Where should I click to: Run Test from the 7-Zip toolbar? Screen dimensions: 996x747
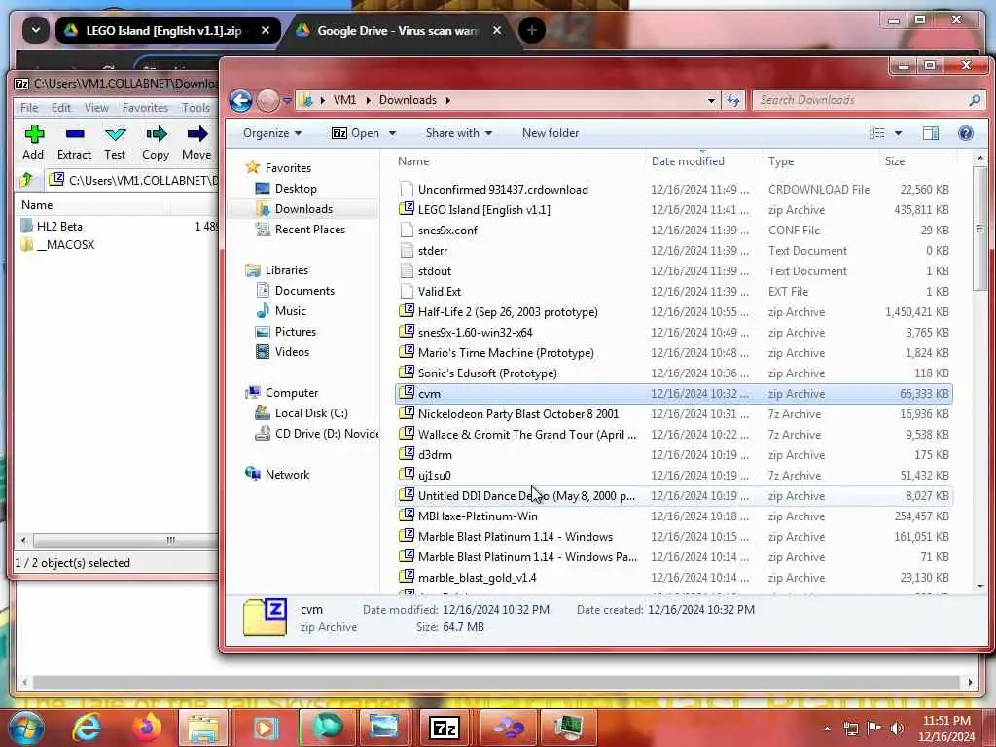coord(115,134)
